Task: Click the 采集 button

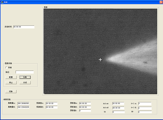Action: (25, 77)
